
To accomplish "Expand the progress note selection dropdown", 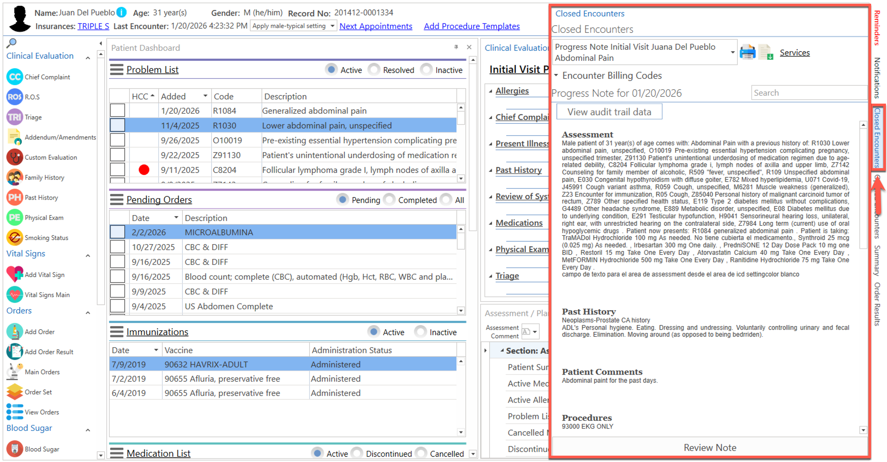I will pyautogui.click(x=732, y=52).
